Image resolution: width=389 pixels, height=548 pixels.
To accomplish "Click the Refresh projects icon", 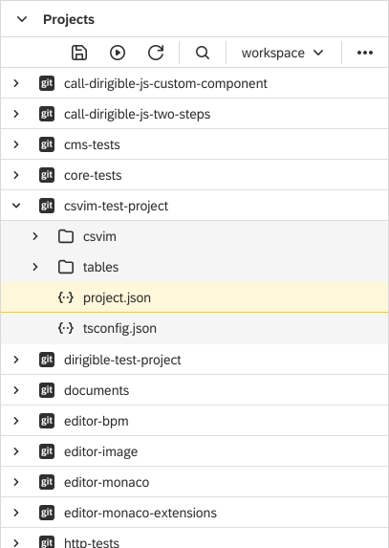I will 156,53.
